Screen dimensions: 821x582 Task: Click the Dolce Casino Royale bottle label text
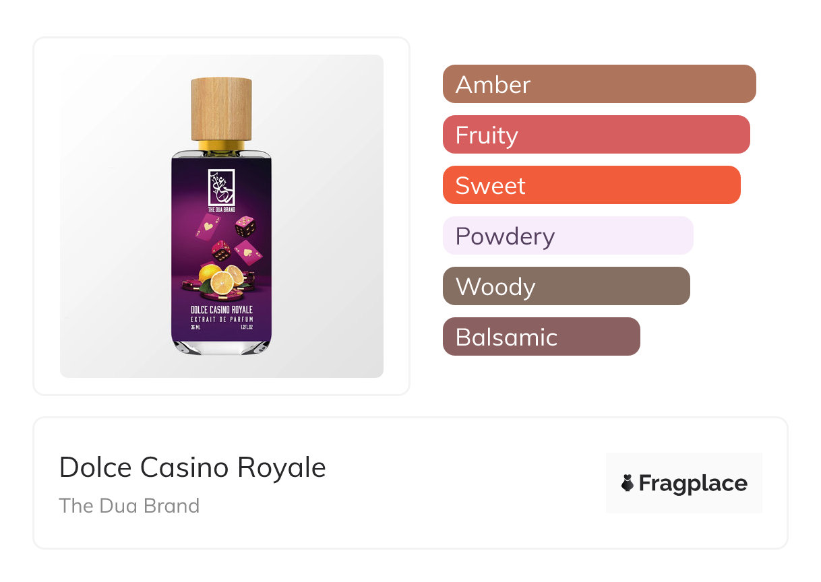coord(221,309)
